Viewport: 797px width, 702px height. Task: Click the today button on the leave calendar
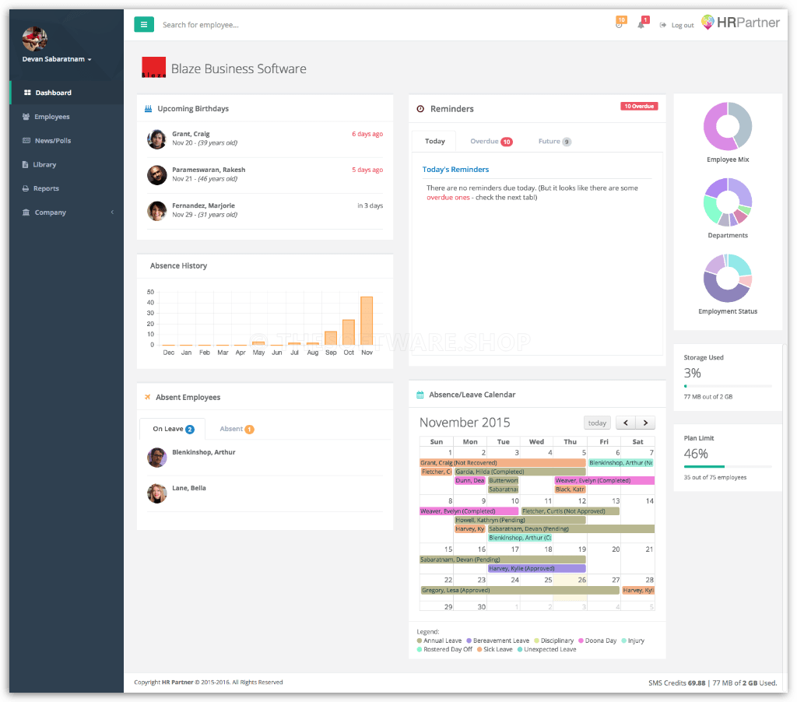(597, 422)
